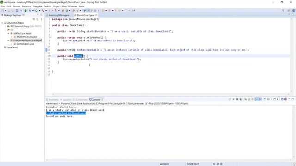This screenshot has width=296, height=166.
Task: Click the Save toolbar icon
Action: [9, 11]
